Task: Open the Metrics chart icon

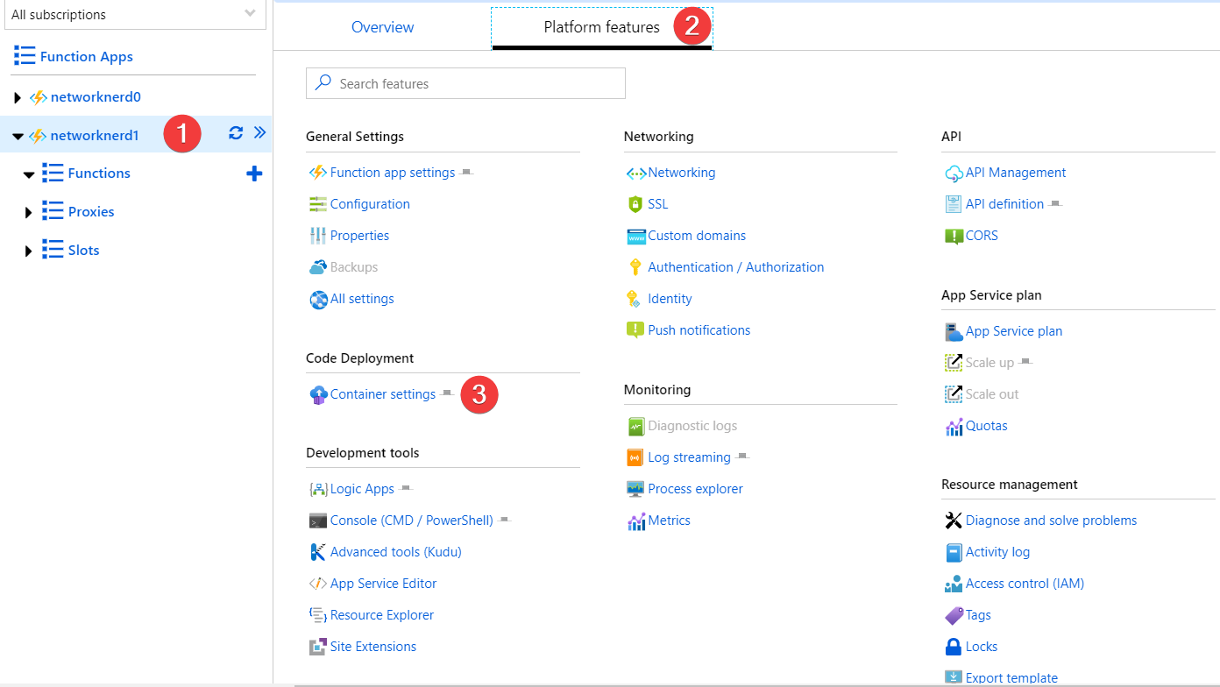Action: (635, 520)
